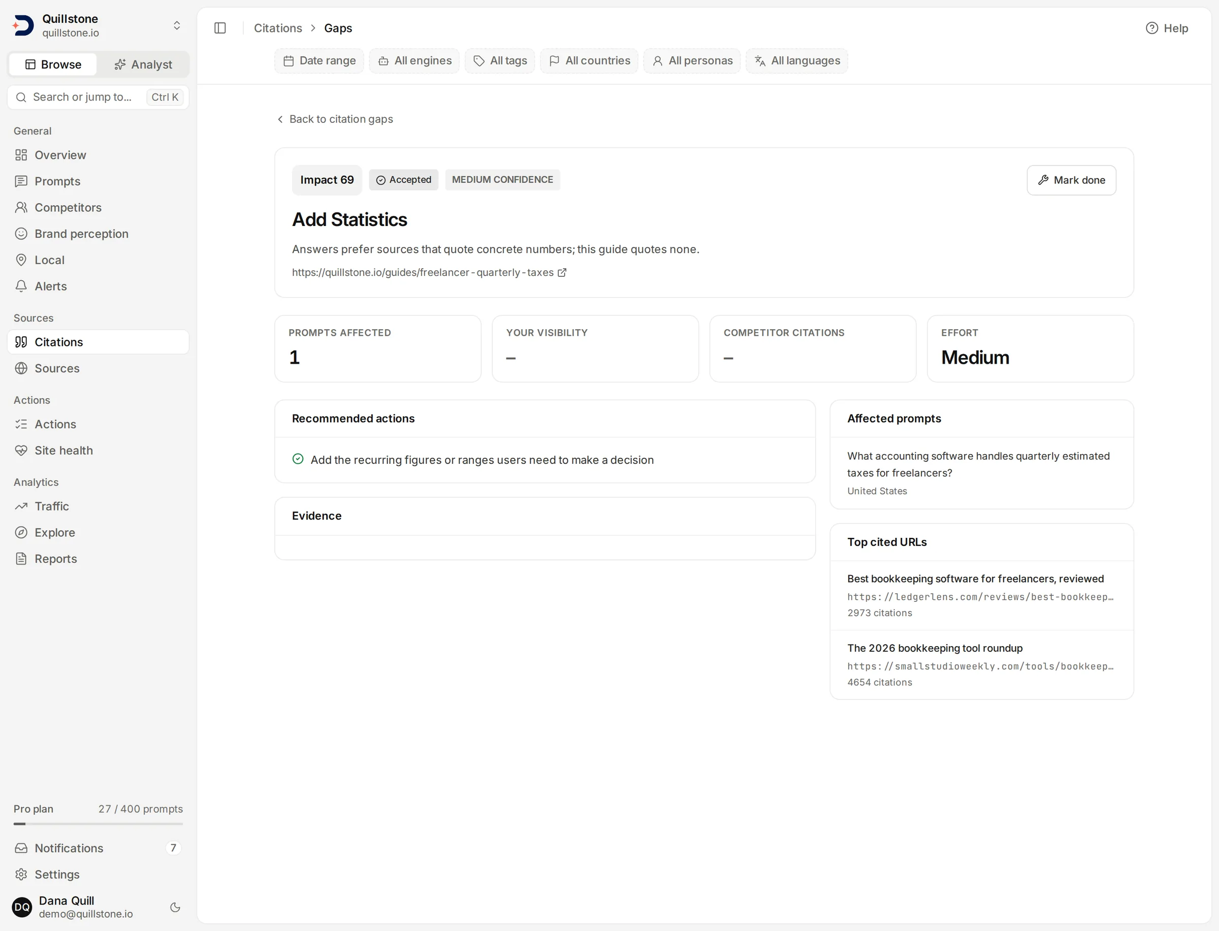Click the Explore compass icon
Image resolution: width=1219 pixels, height=931 pixels.
click(x=21, y=532)
